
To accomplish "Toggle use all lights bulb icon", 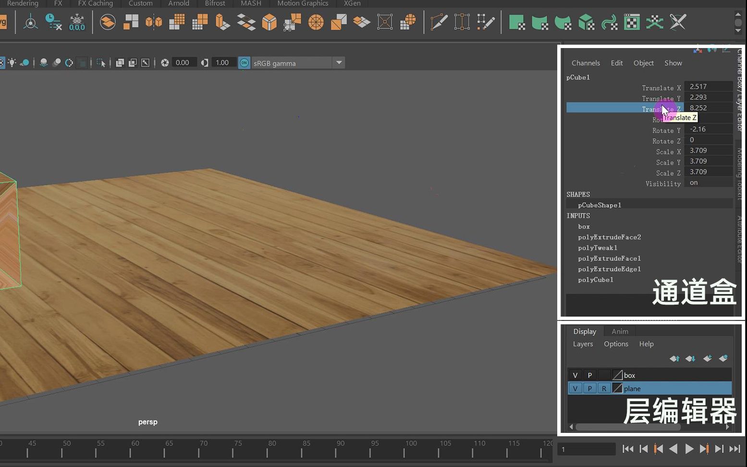I will coord(12,62).
